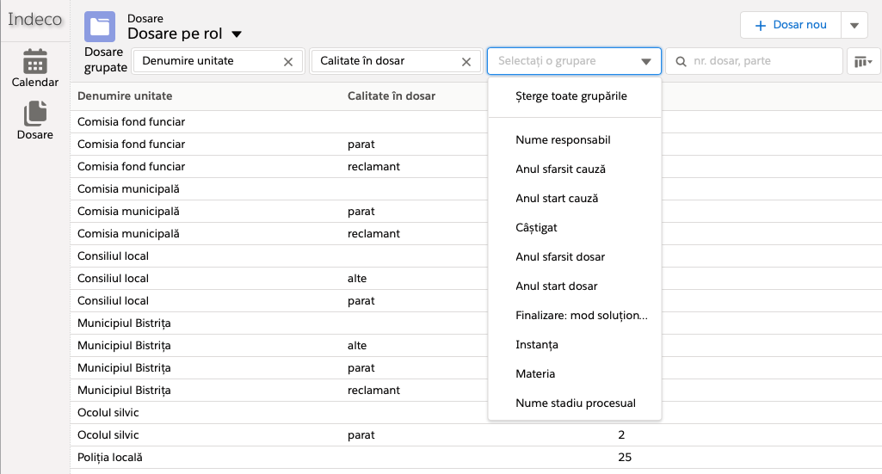Remove the Denumire unitate grouping chip

(x=288, y=62)
